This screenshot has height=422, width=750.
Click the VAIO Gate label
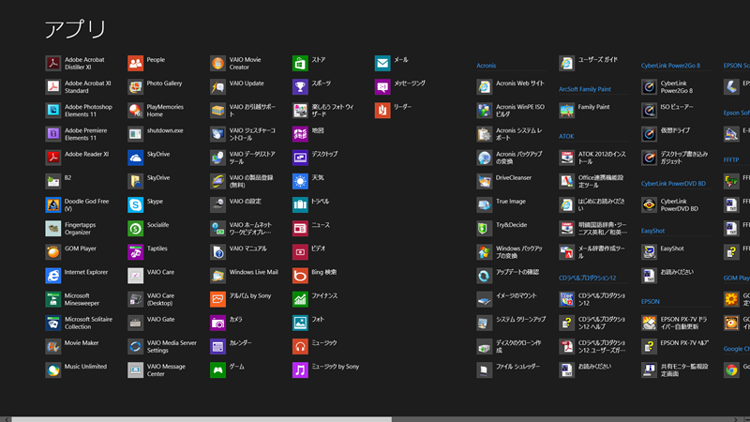(160, 319)
